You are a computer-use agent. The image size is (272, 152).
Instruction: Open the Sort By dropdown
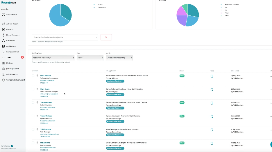(x=119, y=58)
